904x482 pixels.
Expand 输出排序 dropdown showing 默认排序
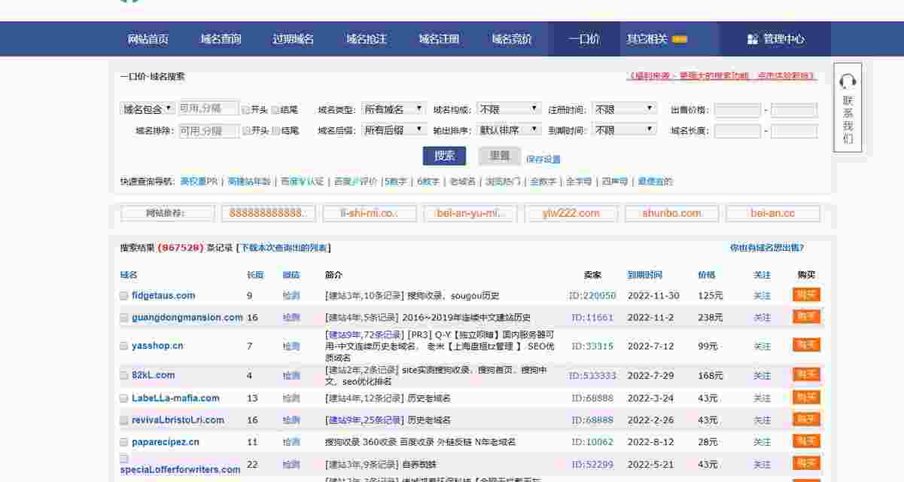509,130
